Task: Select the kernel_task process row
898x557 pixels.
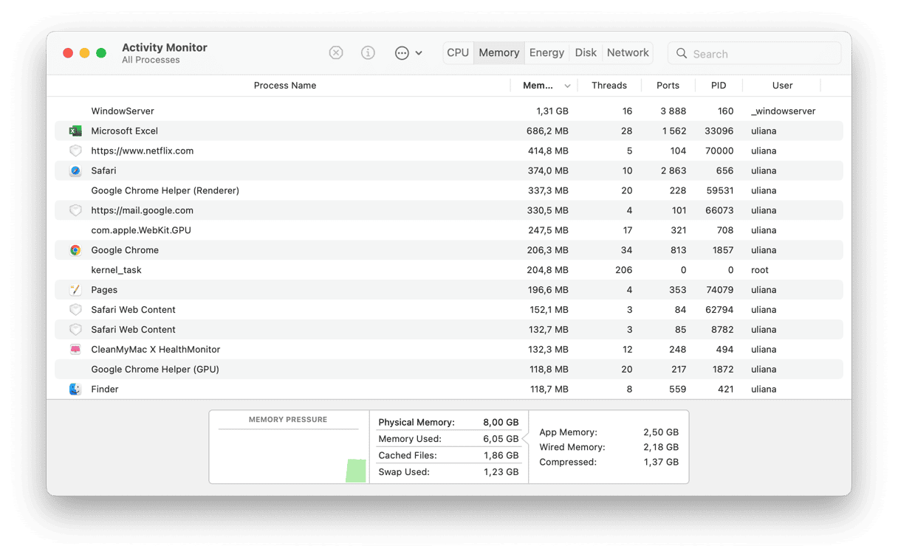Action: pos(295,271)
